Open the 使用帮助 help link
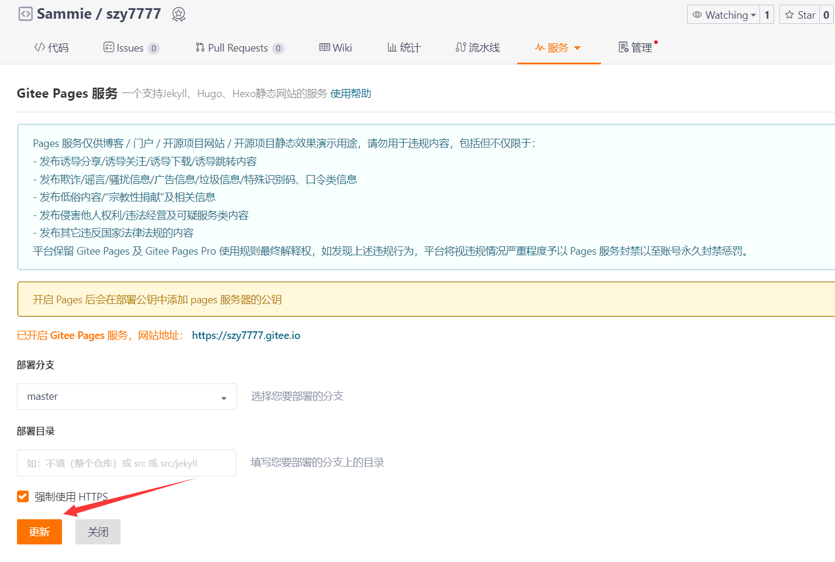The image size is (835, 562). pyautogui.click(x=351, y=94)
